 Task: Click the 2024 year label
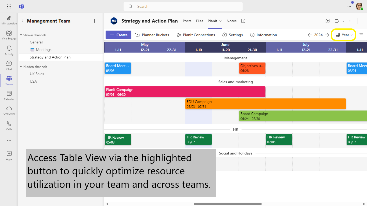pyautogui.click(x=318, y=35)
